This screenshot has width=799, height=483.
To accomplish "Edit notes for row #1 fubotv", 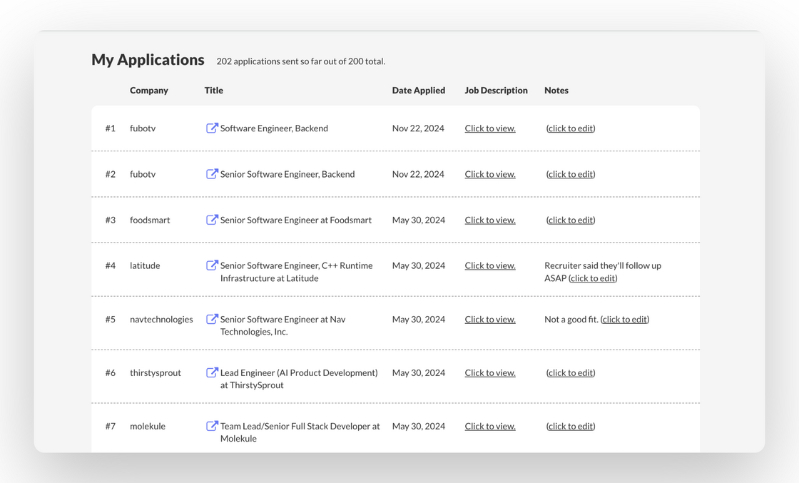I will (x=571, y=128).
